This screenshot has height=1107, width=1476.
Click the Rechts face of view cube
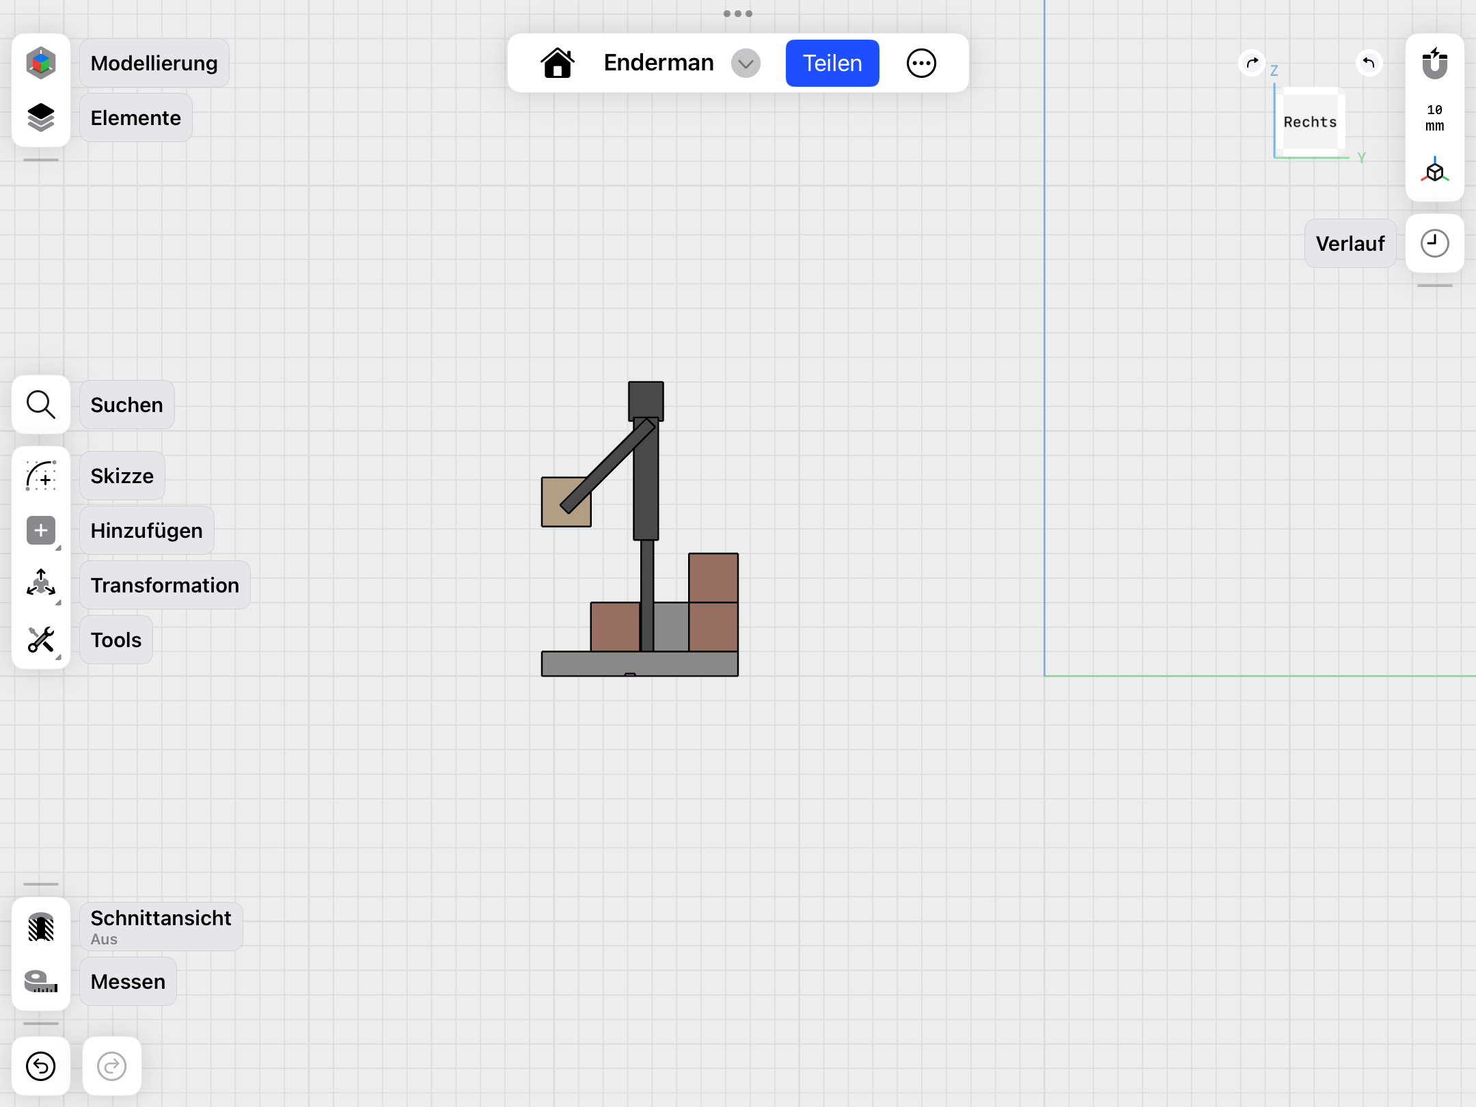[1310, 122]
